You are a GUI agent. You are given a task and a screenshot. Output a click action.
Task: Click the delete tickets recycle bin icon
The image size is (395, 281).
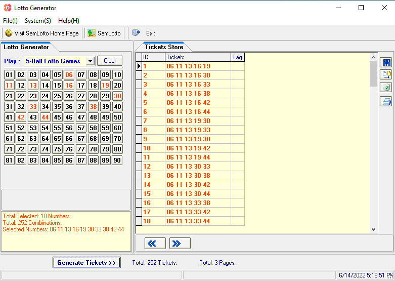pyautogui.click(x=386, y=87)
